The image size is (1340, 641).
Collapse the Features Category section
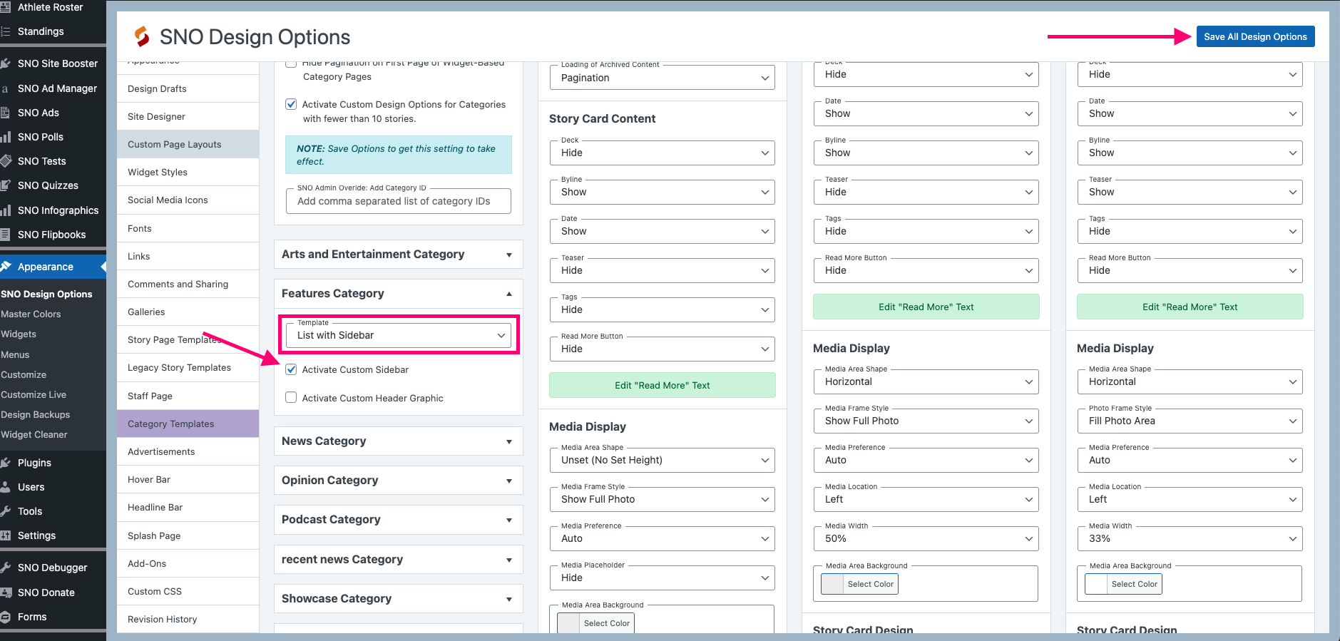(x=399, y=294)
